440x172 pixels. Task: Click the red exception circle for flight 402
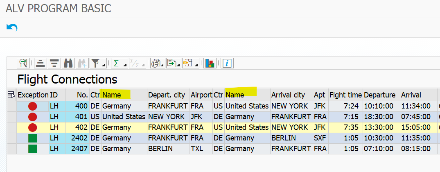[33, 127]
